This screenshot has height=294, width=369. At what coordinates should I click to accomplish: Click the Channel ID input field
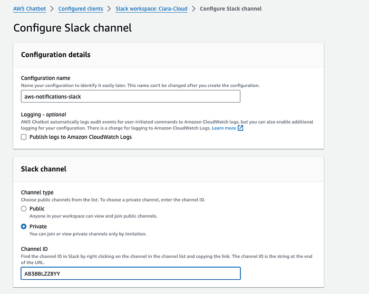pos(131,273)
